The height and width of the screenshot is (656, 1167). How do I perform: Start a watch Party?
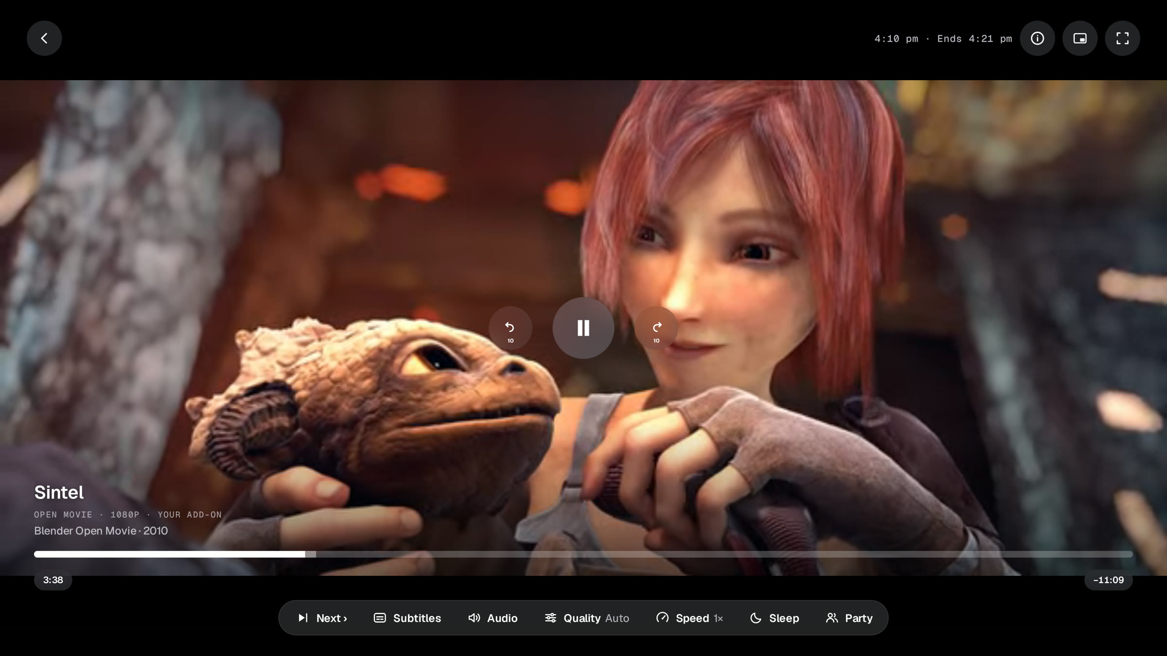click(849, 618)
